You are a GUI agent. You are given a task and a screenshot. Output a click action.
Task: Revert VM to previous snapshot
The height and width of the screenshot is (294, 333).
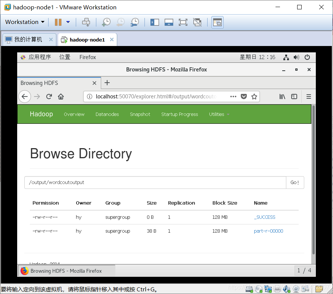[x=121, y=22]
